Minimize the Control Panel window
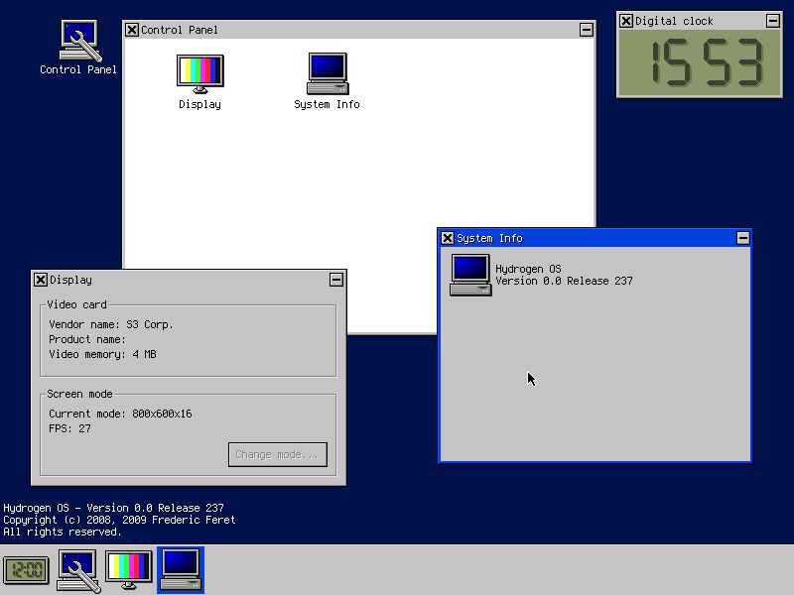The width and height of the screenshot is (794, 595). point(587,30)
